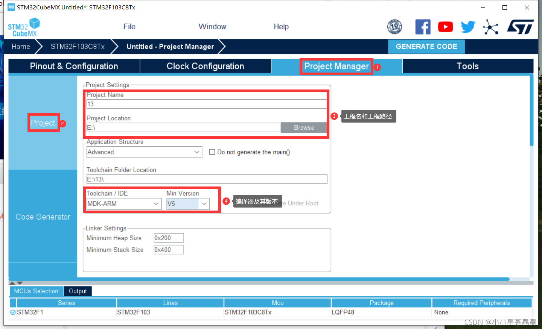The height and width of the screenshot is (329, 542).
Task: Select the STM32F103C8Tx Mcu cell
Action: pyautogui.click(x=278, y=312)
